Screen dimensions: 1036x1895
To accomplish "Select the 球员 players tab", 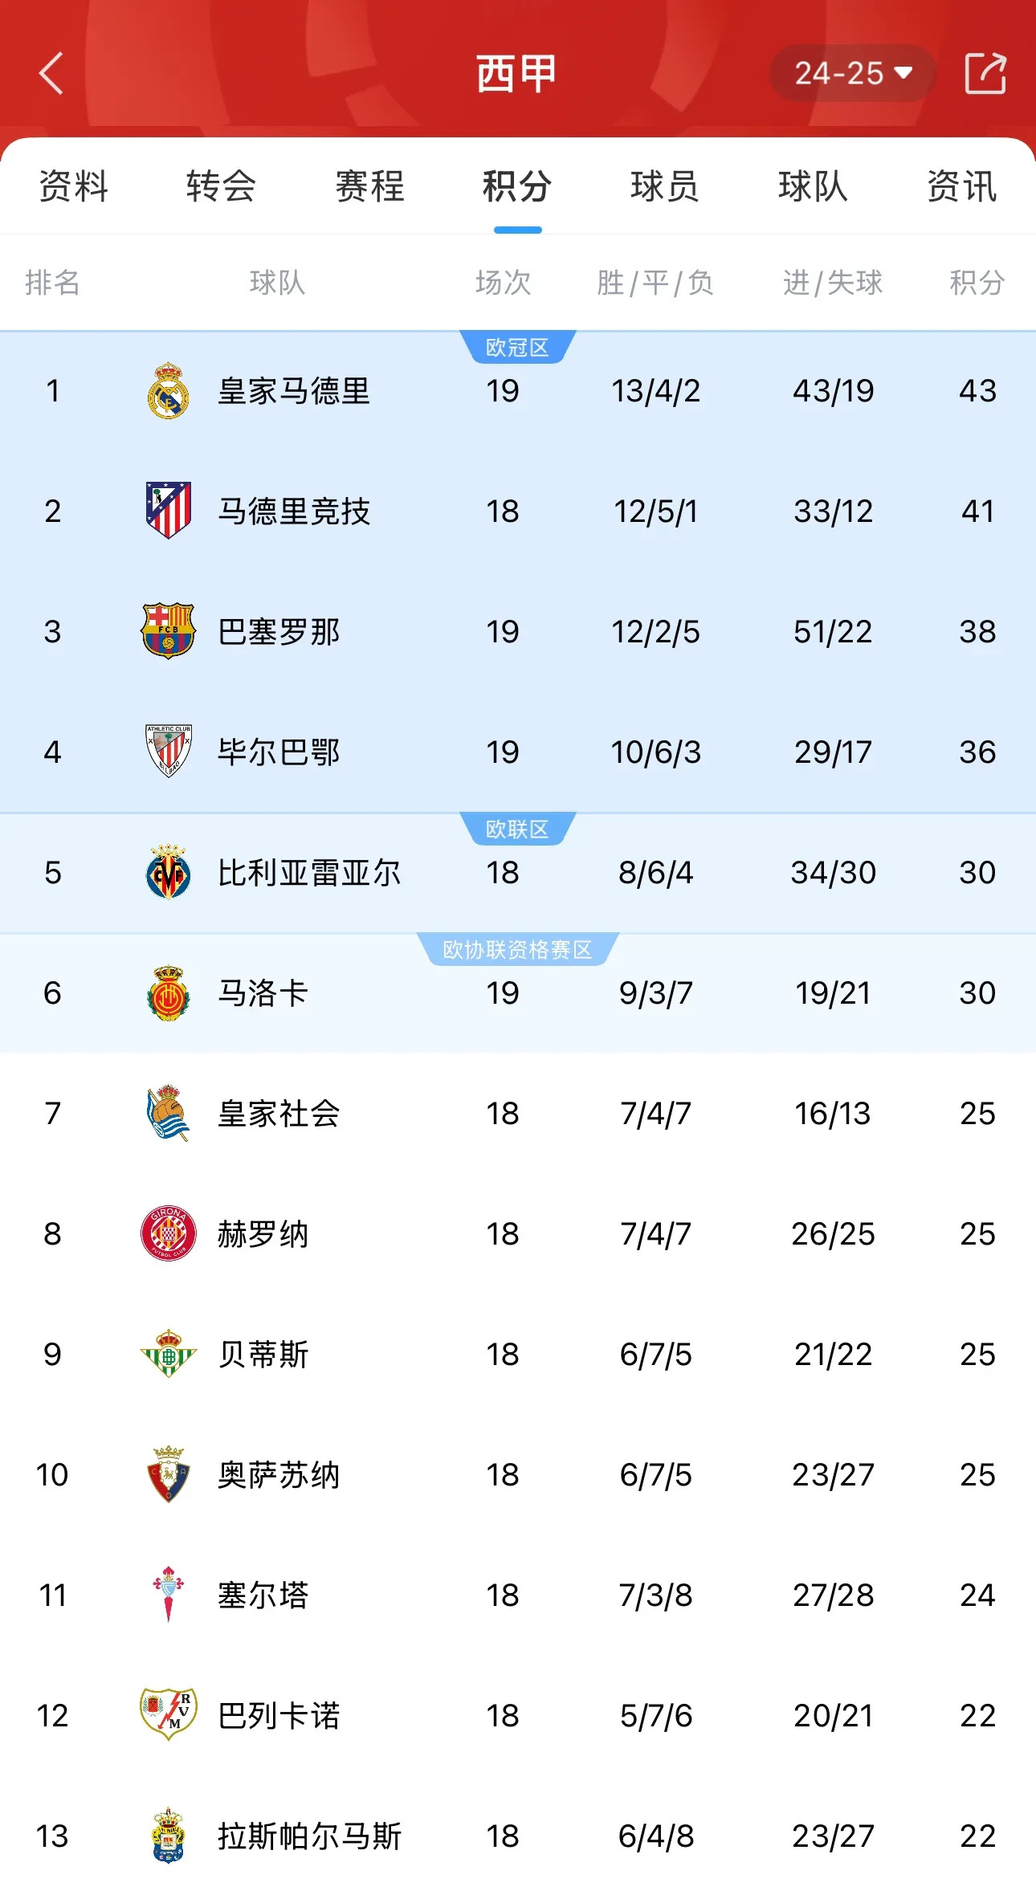I will coord(663,186).
